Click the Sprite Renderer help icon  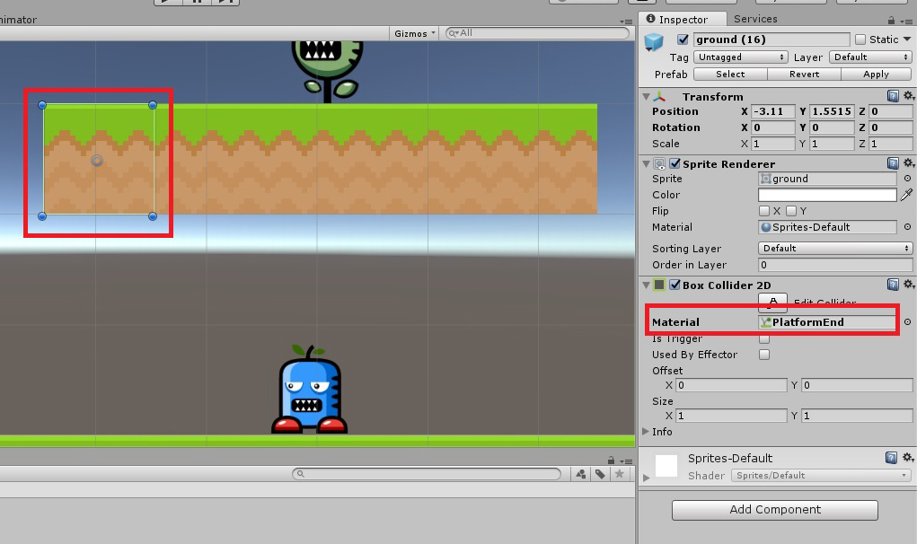pyautogui.click(x=894, y=162)
